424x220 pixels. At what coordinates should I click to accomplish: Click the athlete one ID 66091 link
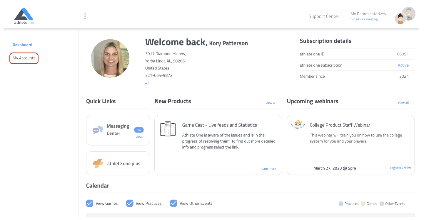[x=403, y=54]
